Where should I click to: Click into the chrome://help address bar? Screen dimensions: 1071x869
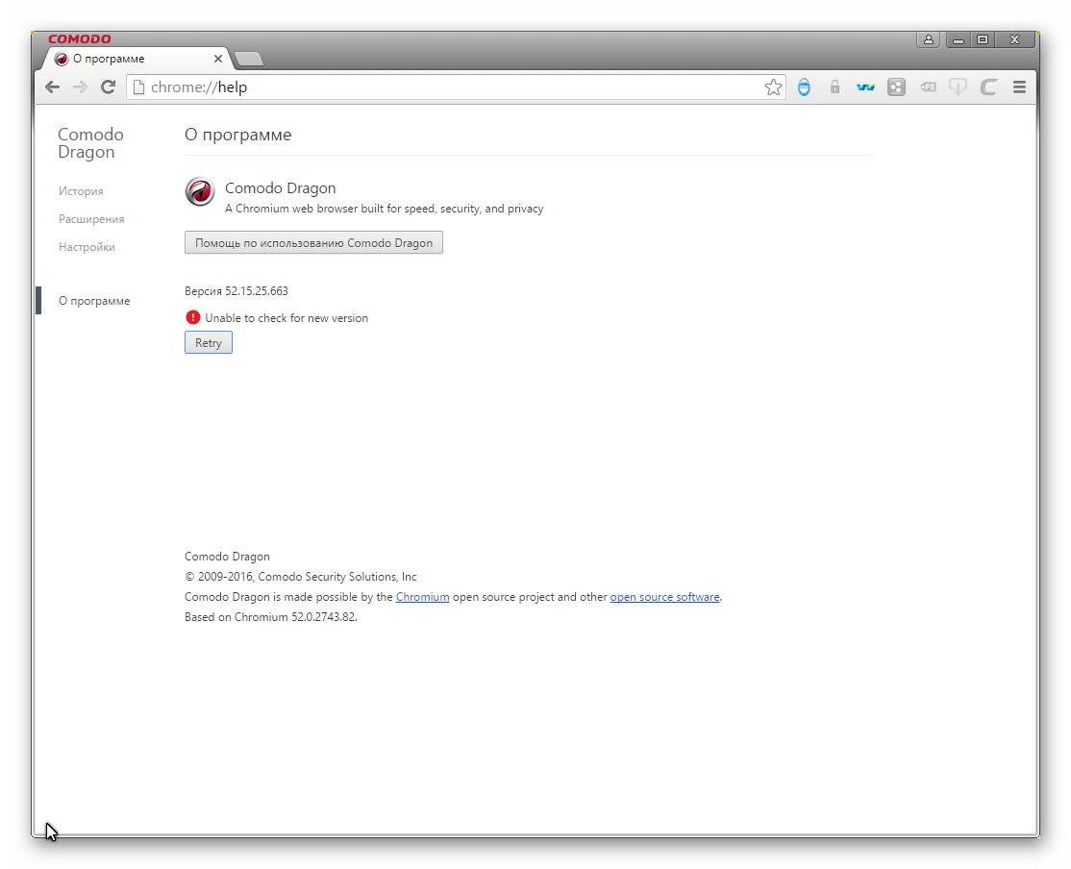[x=456, y=87]
